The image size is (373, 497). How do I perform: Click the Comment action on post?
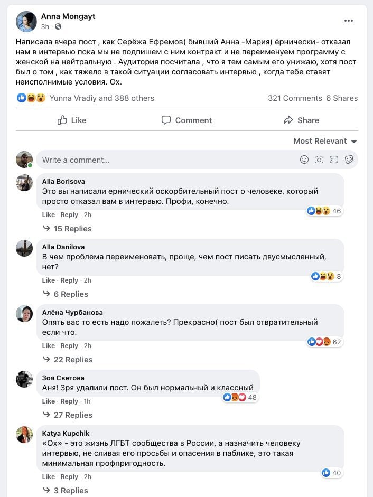[186, 120]
